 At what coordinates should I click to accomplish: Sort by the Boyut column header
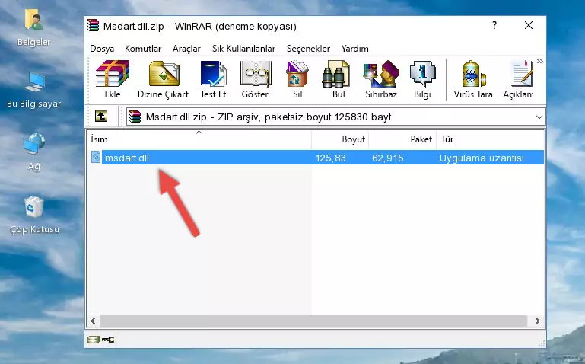click(340, 139)
